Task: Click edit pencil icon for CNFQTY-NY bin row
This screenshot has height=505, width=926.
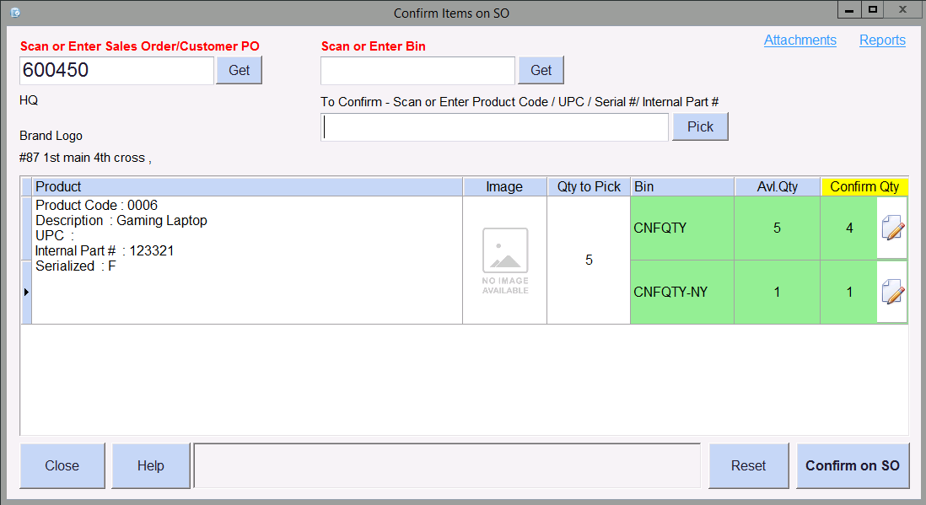Action: (x=892, y=293)
